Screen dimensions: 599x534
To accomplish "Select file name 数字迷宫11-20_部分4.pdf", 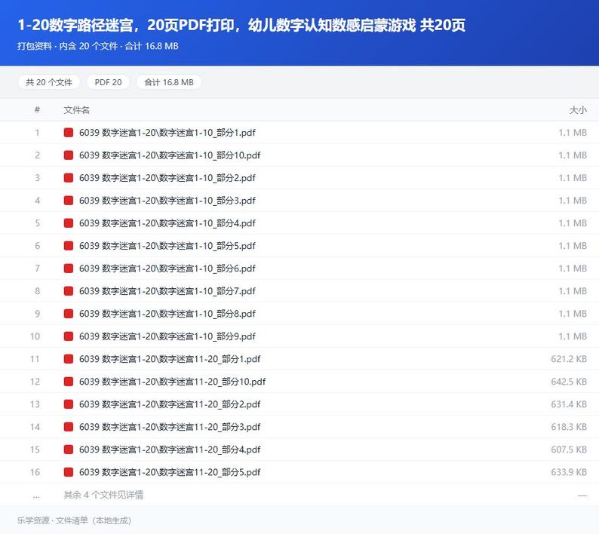I will click(170, 450).
